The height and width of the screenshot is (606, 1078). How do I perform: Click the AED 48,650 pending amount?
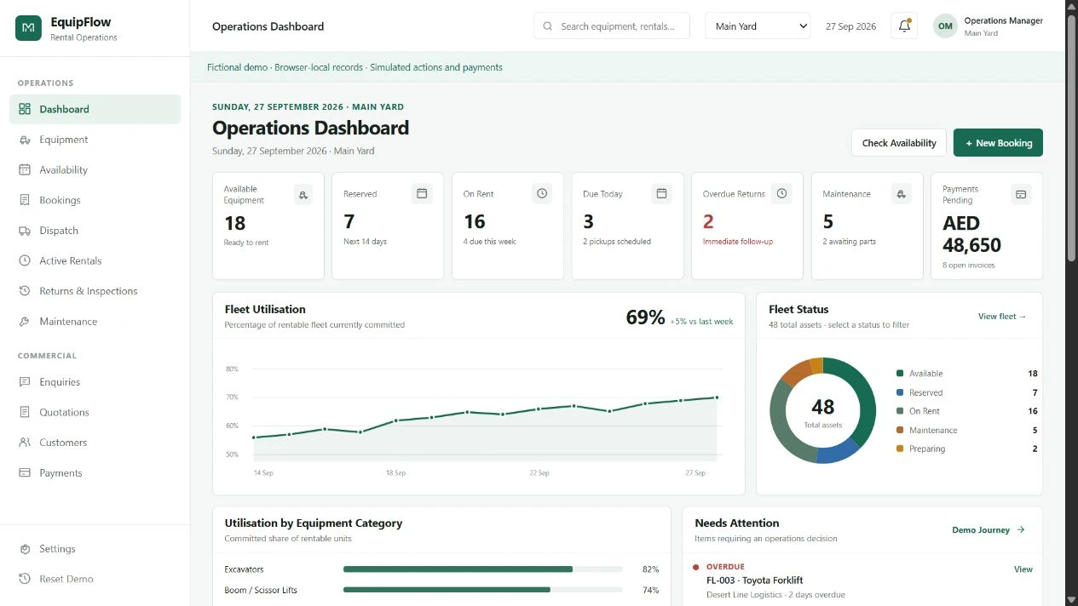tap(971, 234)
